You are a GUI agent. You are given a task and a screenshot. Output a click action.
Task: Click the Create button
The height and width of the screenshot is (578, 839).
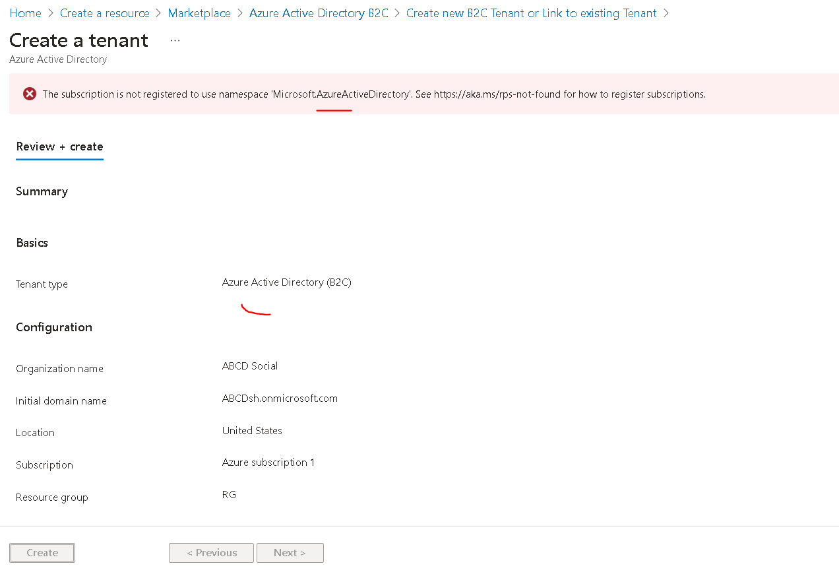coord(42,552)
